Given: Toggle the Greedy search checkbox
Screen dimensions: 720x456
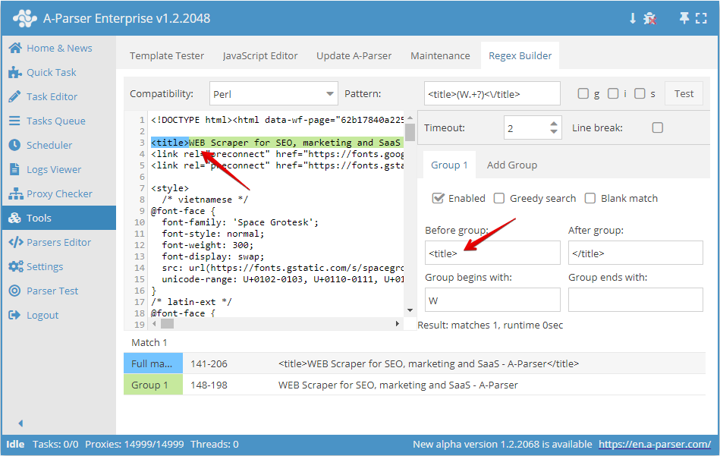Looking at the screenshot, I should [499, 198].
